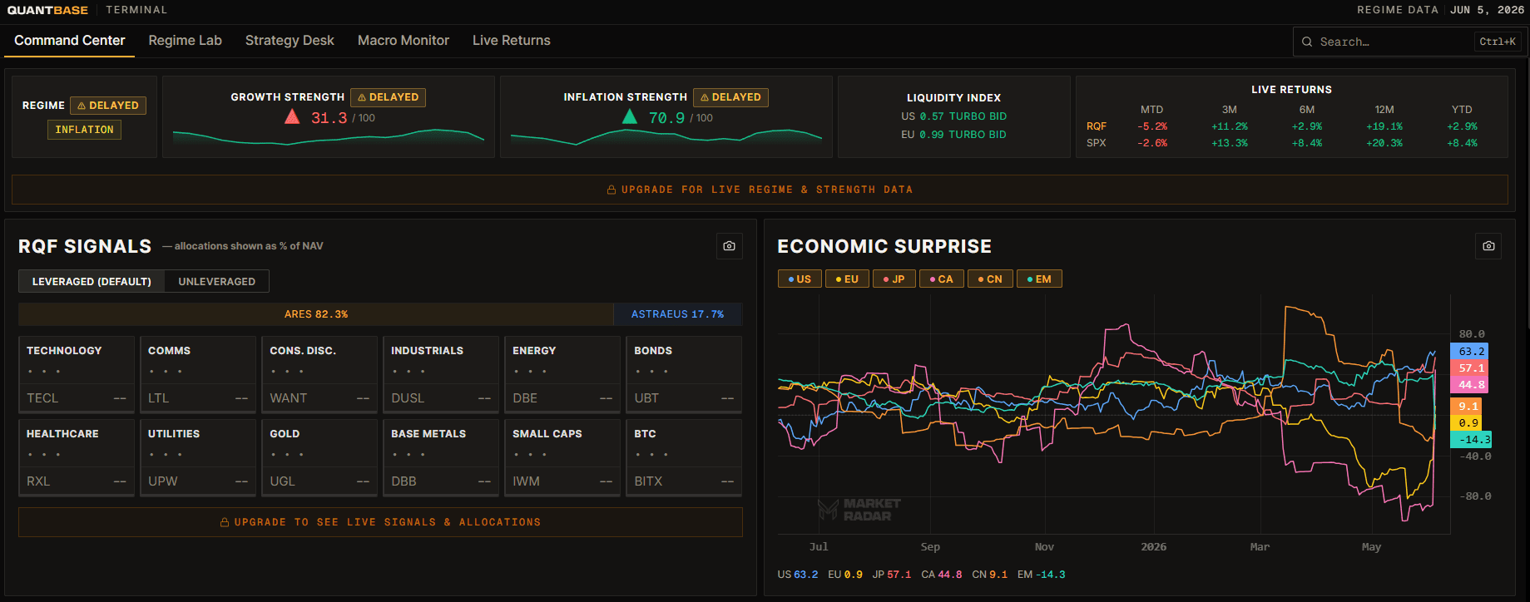The width and height of the screenshot is (1530, 602).
Task: Click the QUANTBASE logo
Action: [47, 10]
